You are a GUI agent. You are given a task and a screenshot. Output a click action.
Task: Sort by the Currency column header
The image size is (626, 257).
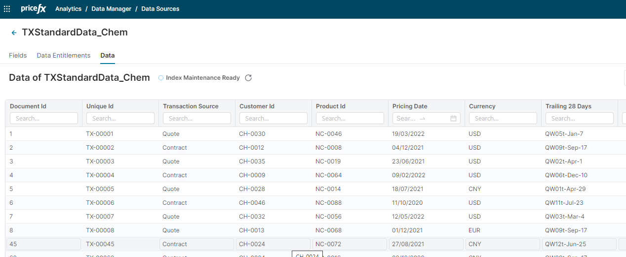click(482, 106)
